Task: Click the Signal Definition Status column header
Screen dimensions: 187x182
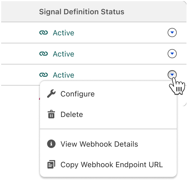Action: coord(82,12)
